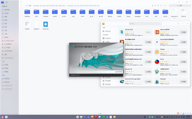The width and height of the screenshot is (192, 119).
Task: Open the 3DSource app entry icon
Action: pos(157,32)
